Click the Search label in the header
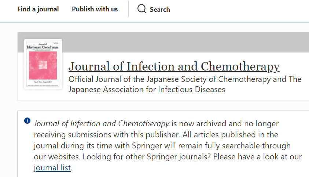The width and height of the screenshot is (309, 177). pyautogui.click(x=160, y=10)
